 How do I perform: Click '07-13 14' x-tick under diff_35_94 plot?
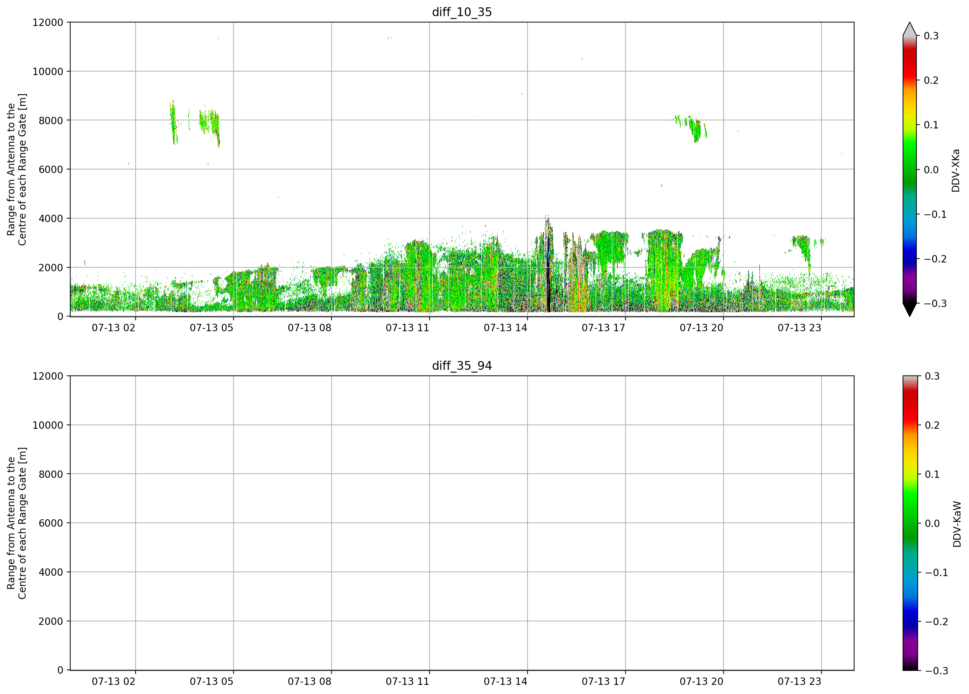pyautogui.click(x=505, y=681)
